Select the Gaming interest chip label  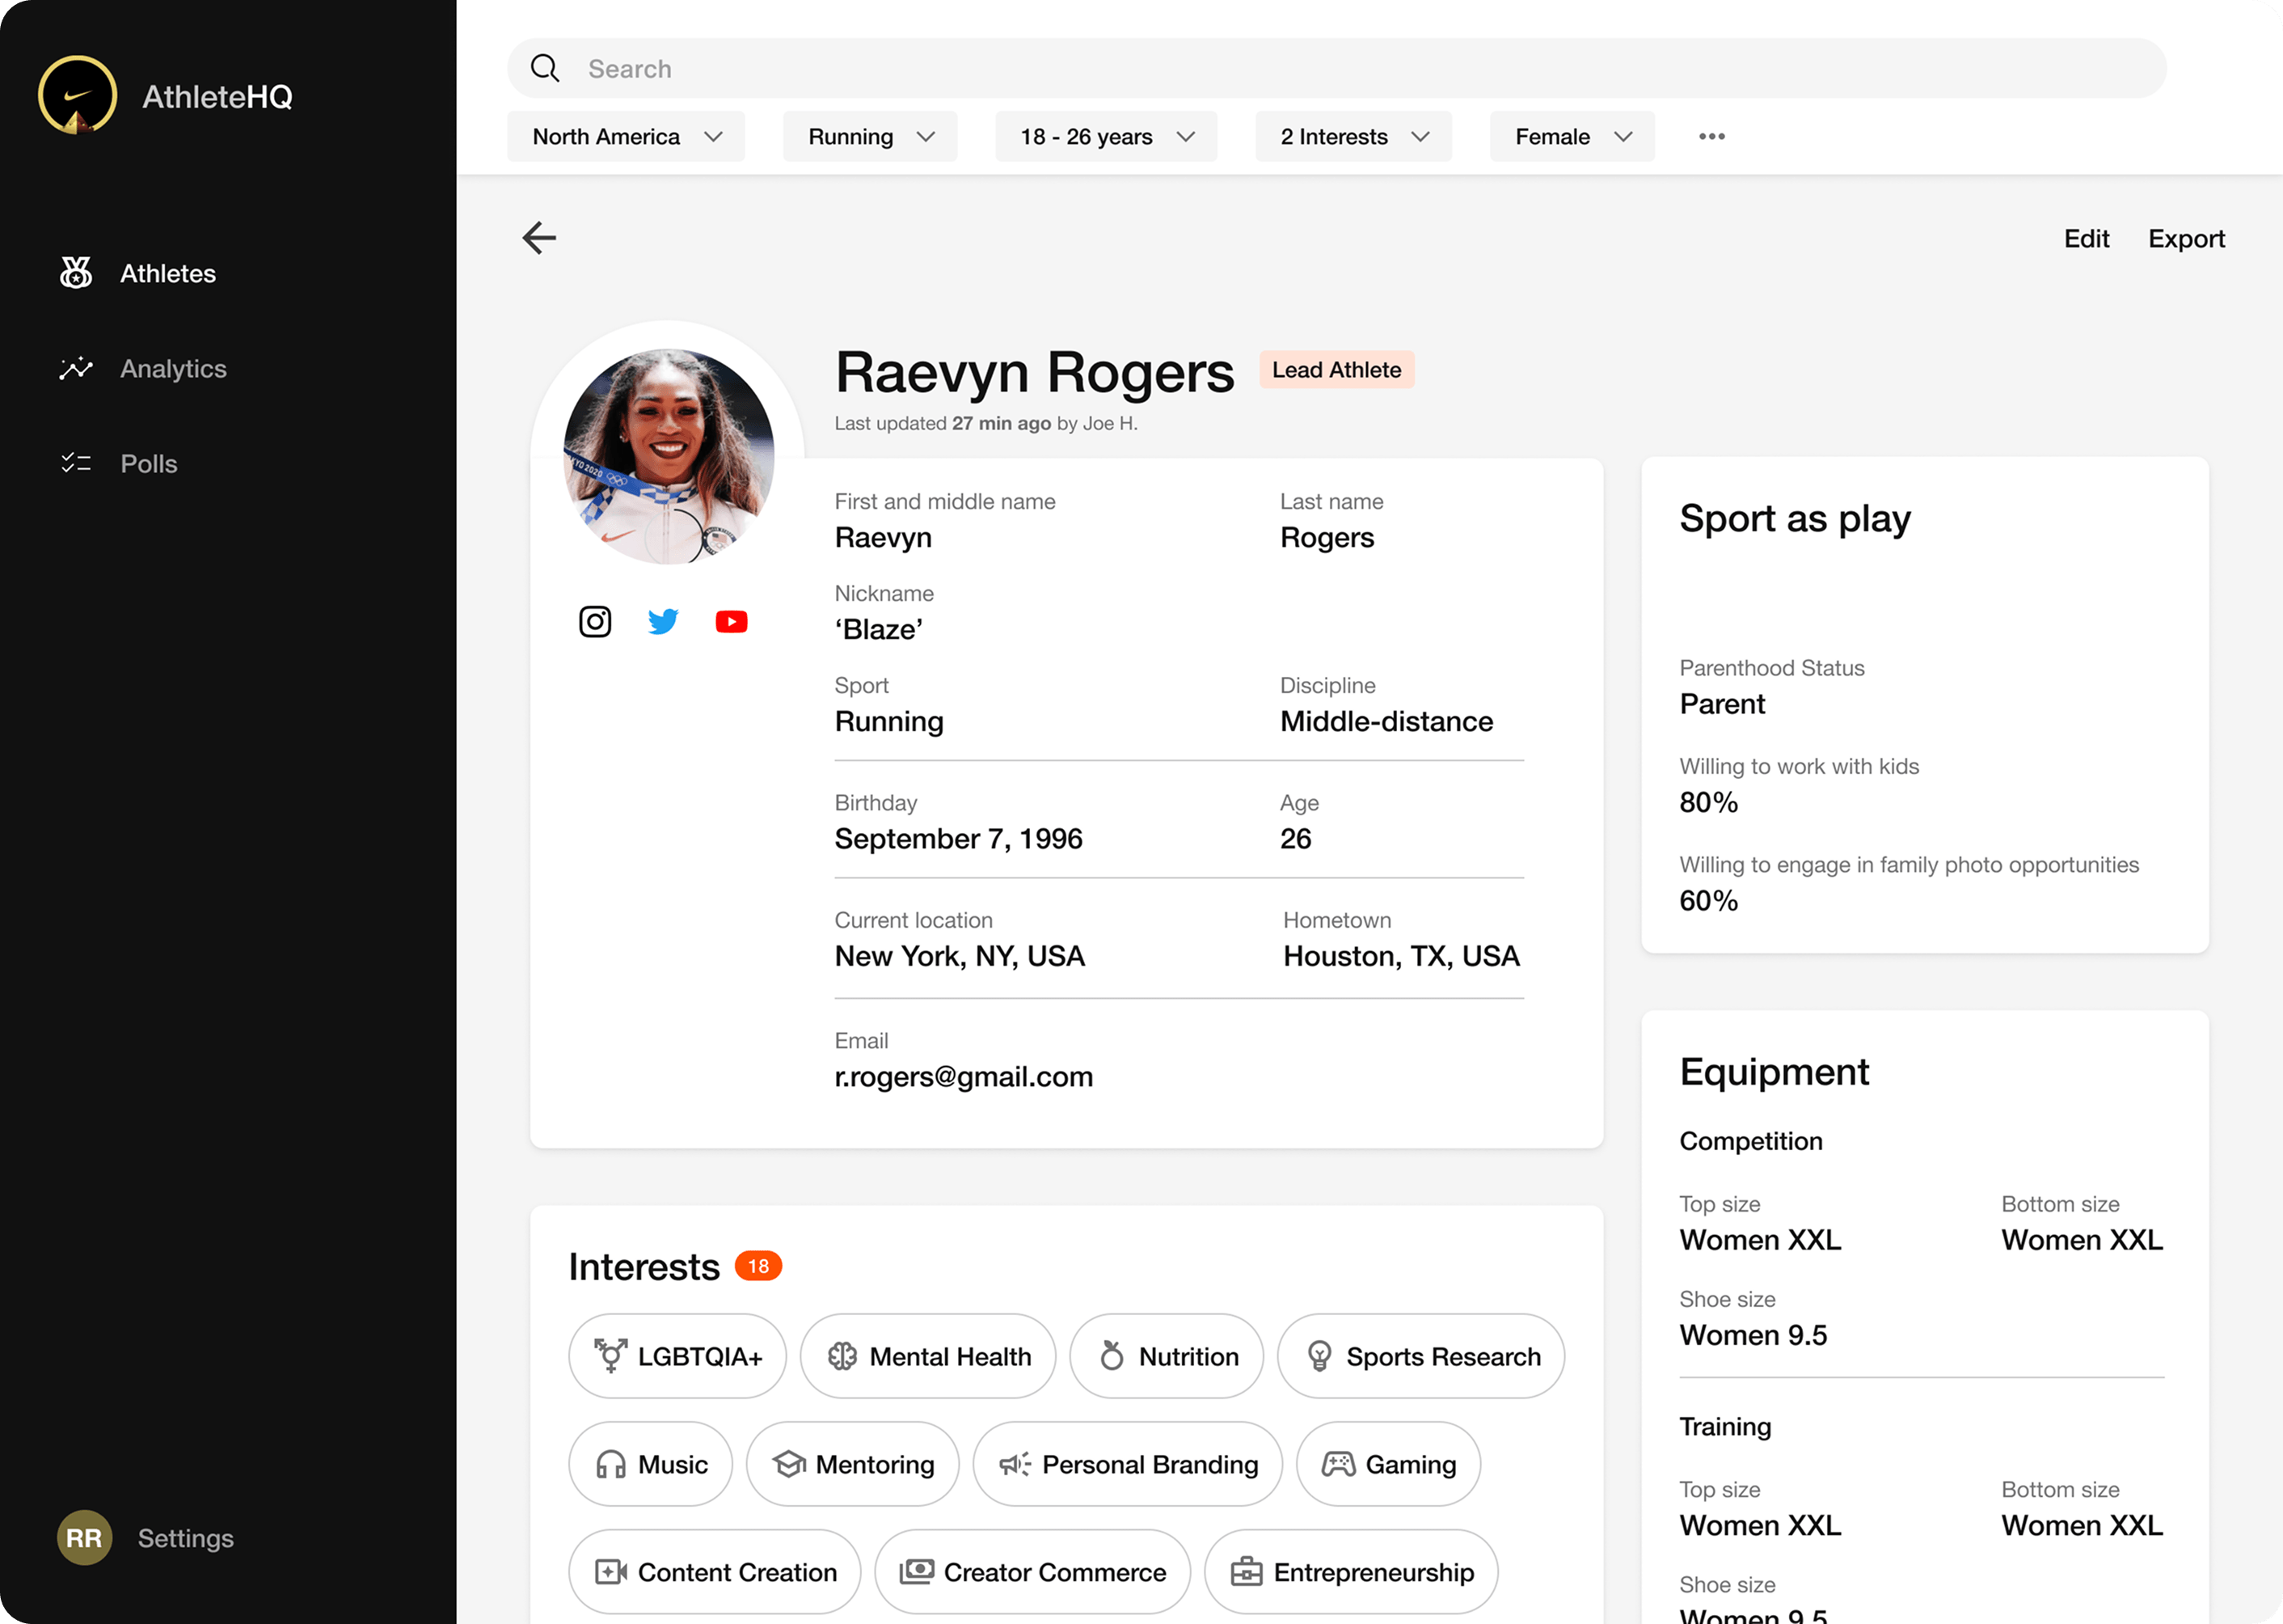coord(1411,1464)
